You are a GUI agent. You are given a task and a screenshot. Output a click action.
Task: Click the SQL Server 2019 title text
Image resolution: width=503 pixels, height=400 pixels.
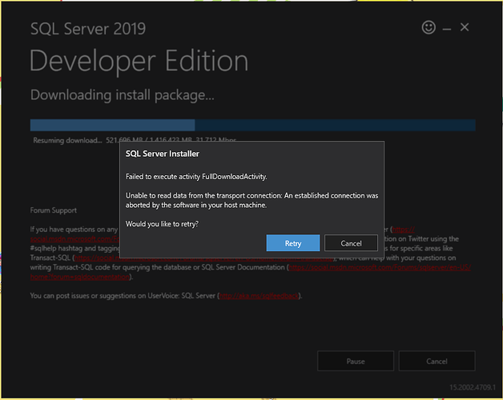tap(88, 30)
